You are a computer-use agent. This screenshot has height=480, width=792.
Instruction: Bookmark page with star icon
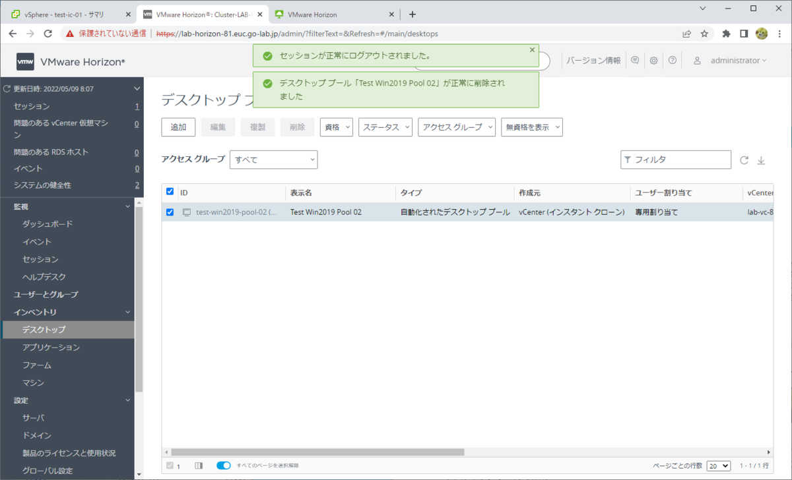coord(704,34)
